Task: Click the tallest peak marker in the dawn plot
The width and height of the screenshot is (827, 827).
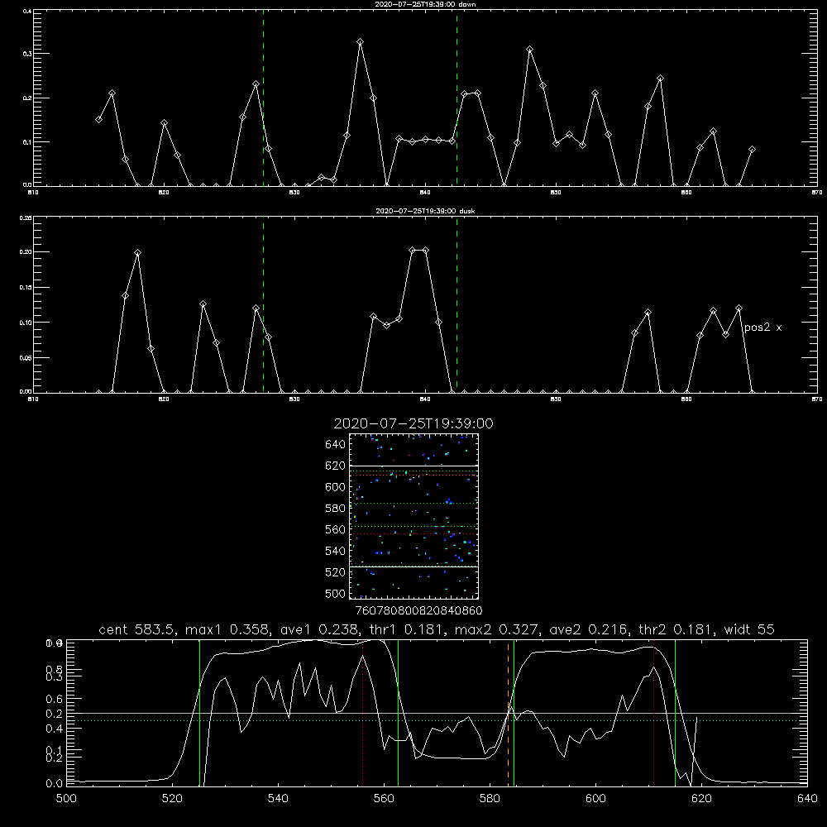Action: tap(361, 41)
